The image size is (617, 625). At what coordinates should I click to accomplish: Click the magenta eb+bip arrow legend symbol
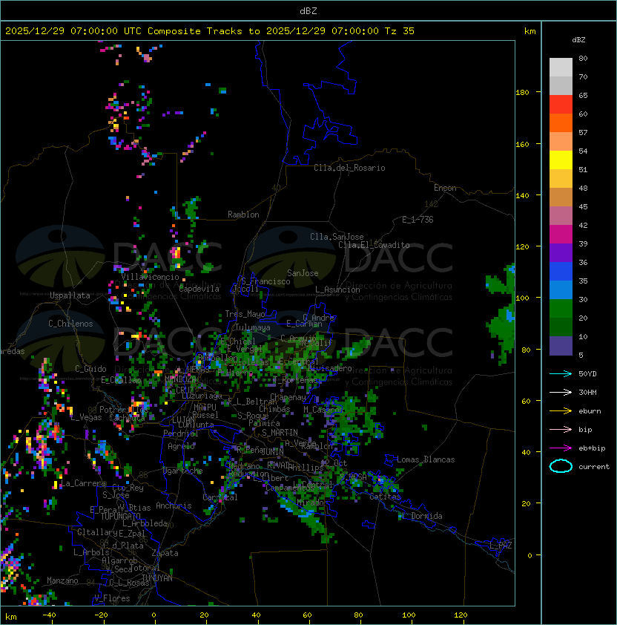561,448
